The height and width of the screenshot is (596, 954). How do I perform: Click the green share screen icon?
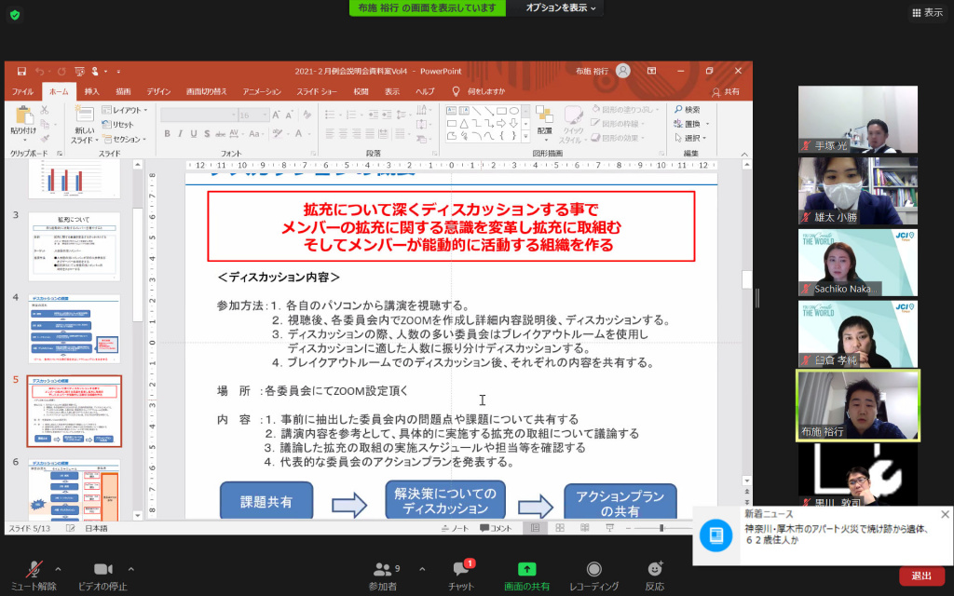point(526,569)
